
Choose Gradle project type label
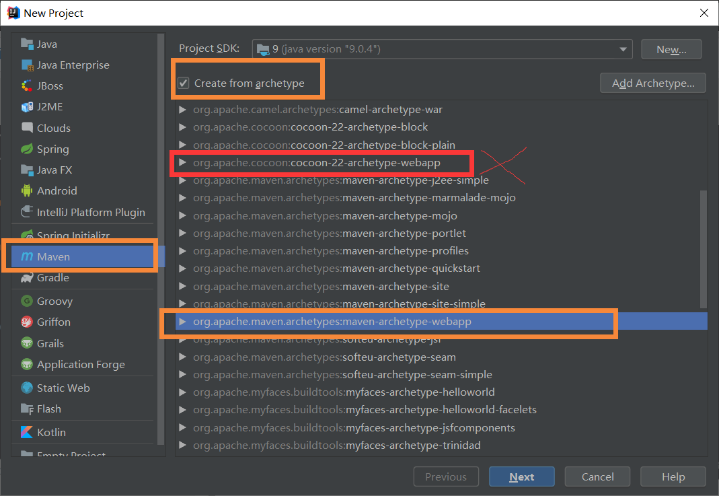point(53,277)
